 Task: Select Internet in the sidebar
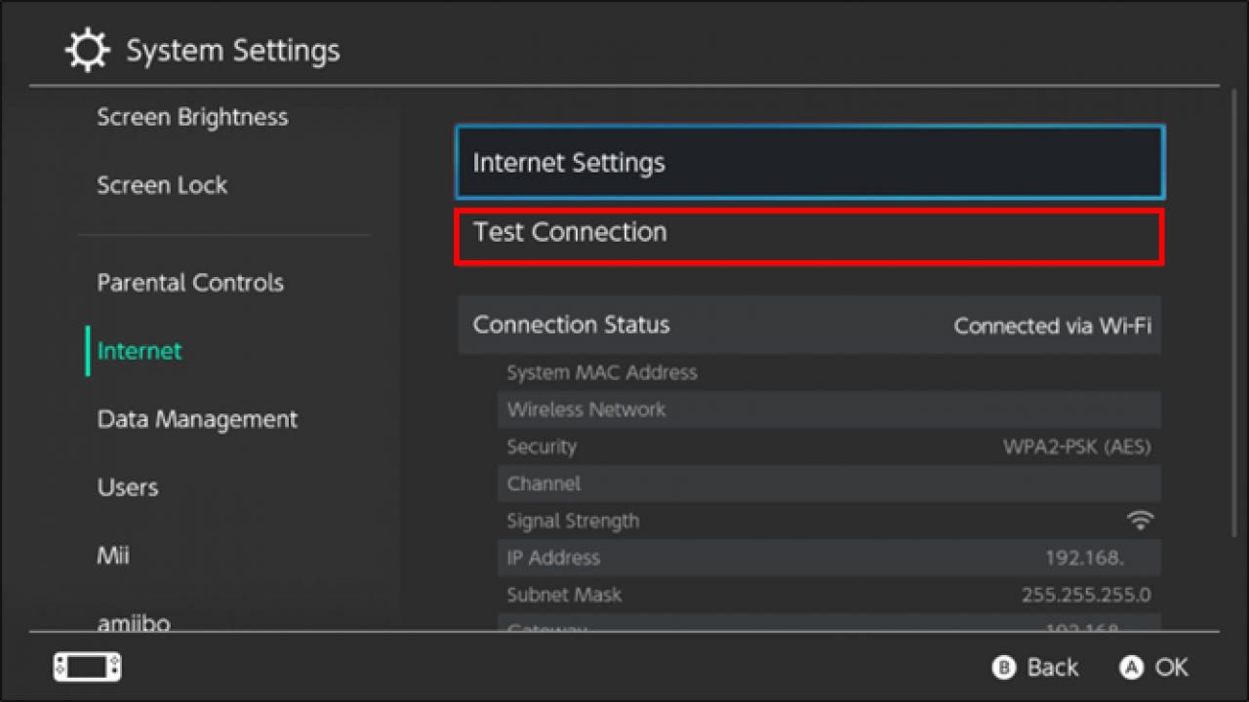[x=139, y=351]
